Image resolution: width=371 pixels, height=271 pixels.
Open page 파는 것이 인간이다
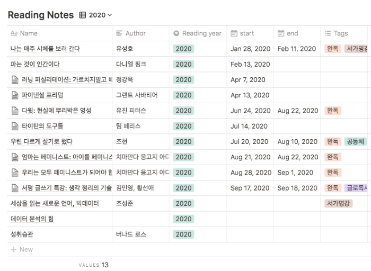35,64
